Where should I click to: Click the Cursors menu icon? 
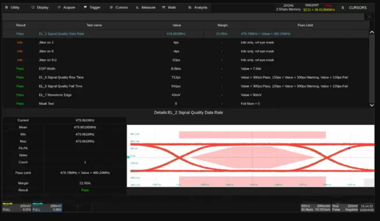(111, 7)
